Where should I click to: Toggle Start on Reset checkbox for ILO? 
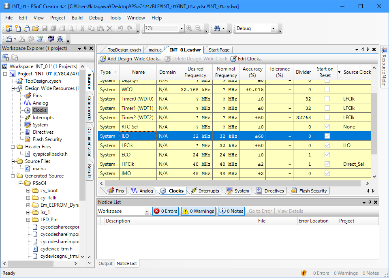[327, 136]
